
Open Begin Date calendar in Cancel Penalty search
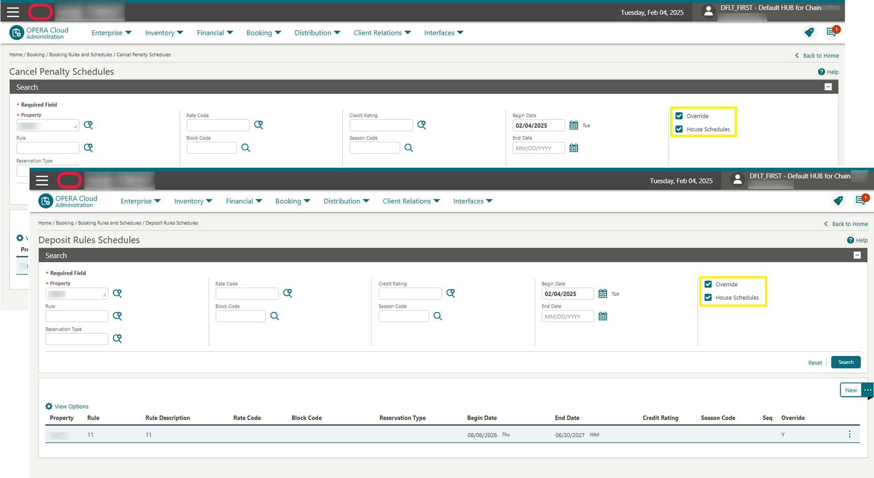[574, 125]
